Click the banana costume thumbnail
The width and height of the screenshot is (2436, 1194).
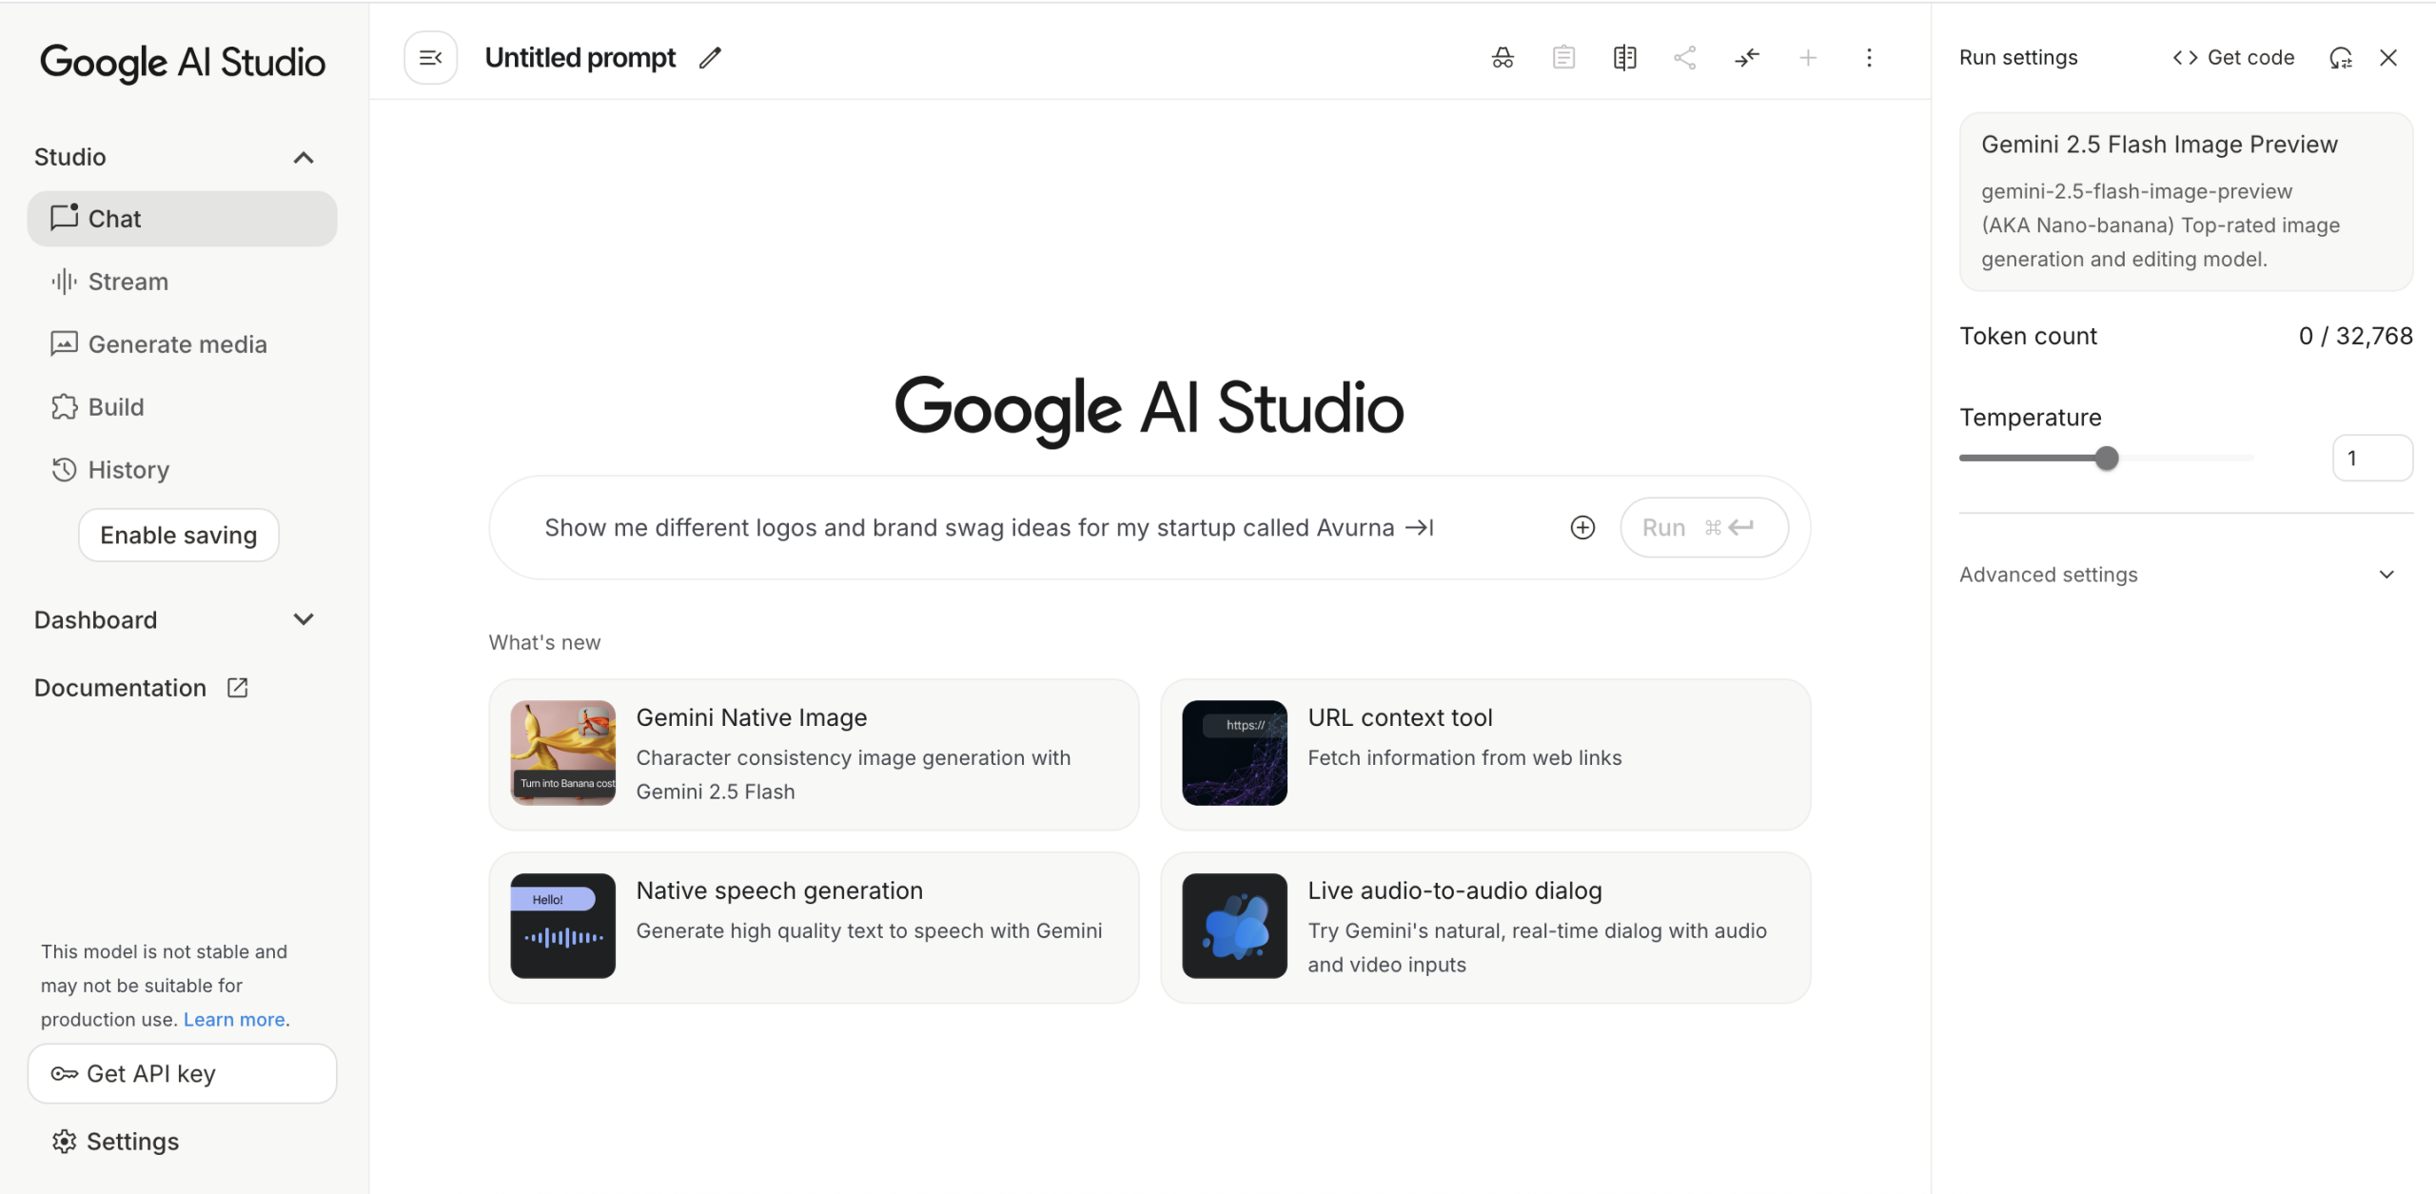pos(562,753)
